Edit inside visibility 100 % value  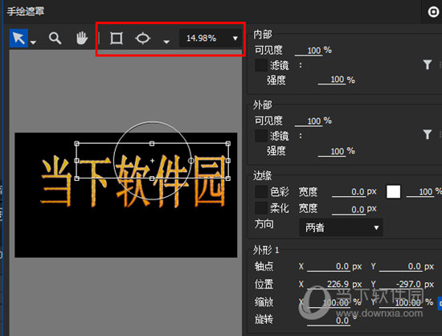(309, 51)
